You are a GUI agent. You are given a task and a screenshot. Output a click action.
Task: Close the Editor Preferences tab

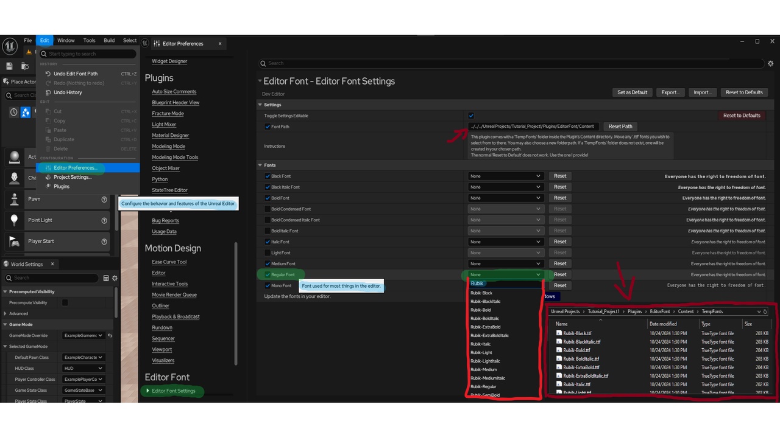221,44
